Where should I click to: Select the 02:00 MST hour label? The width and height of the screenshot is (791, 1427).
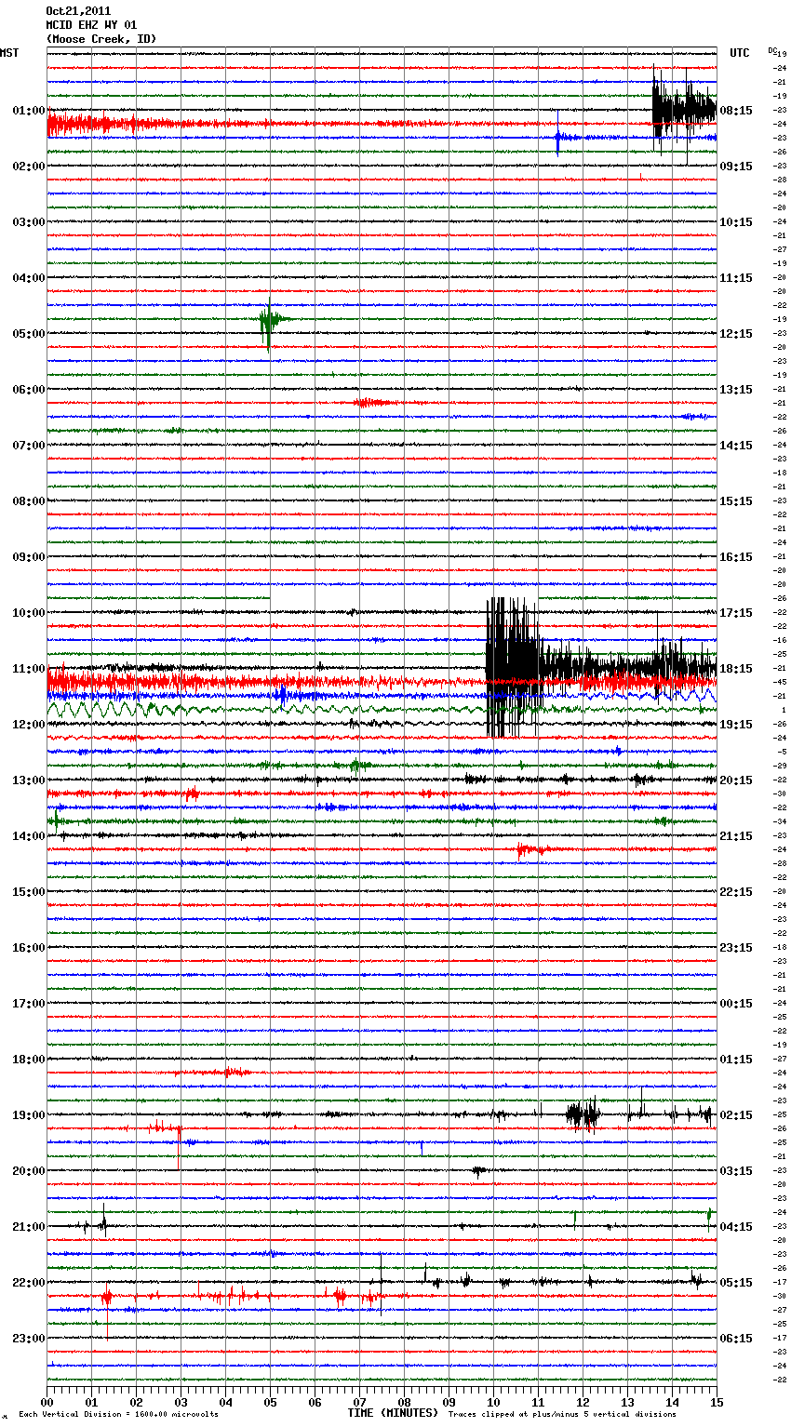point(29,167)
